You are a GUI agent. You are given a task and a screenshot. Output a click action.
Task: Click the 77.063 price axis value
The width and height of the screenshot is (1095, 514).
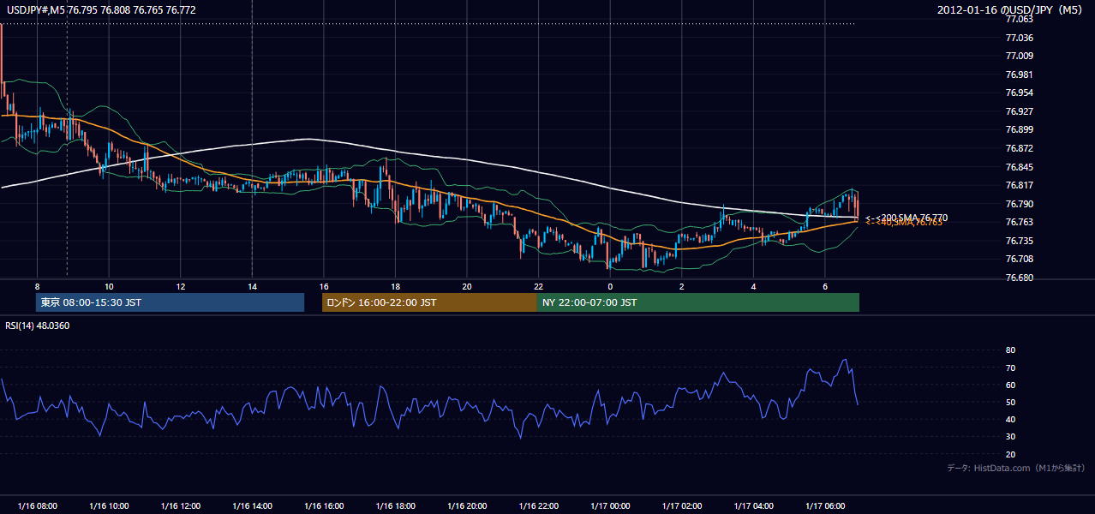pos(1019,19)
